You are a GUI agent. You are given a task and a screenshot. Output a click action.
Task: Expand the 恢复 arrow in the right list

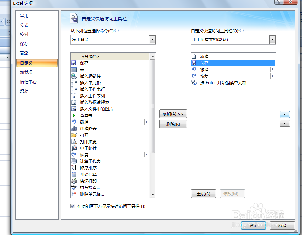point(273,76)
